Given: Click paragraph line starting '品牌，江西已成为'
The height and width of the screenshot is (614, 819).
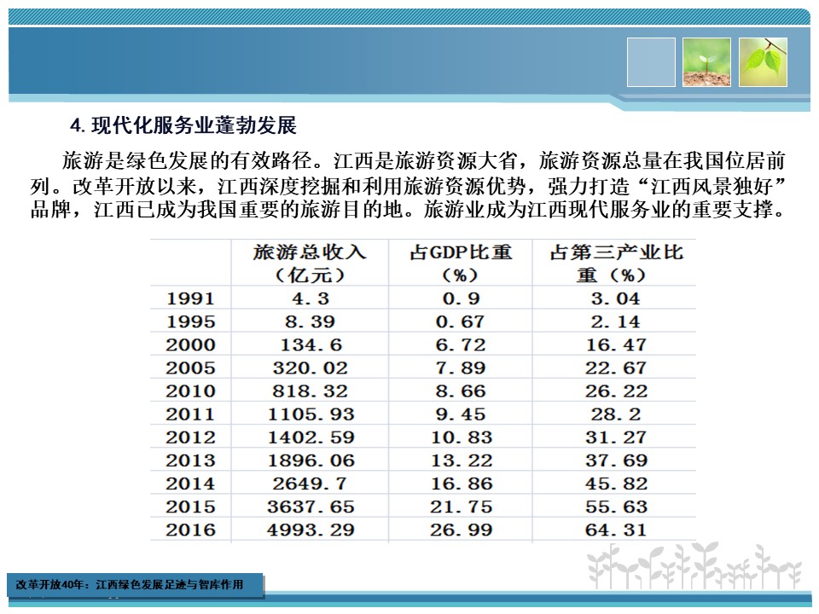Looking at the screenshot, I should click(x=408, y=210).
